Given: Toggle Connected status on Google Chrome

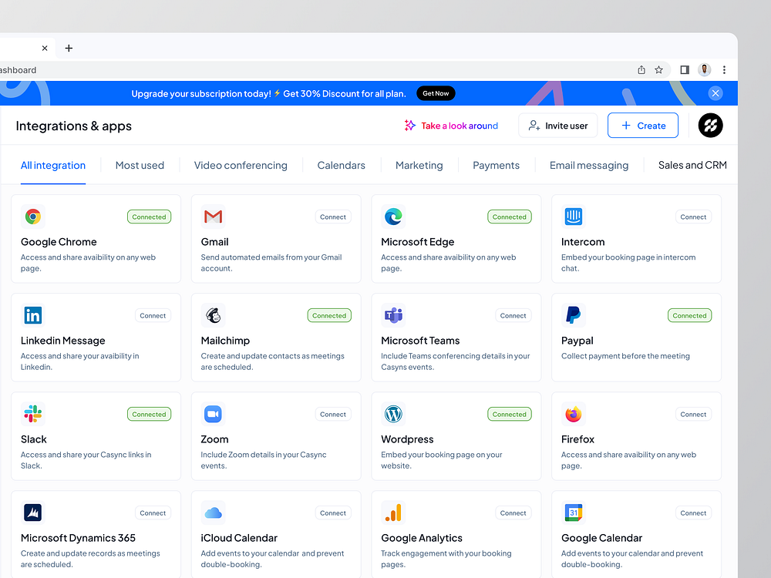Looking at the screenshot, I should click(x=149, y=217).
